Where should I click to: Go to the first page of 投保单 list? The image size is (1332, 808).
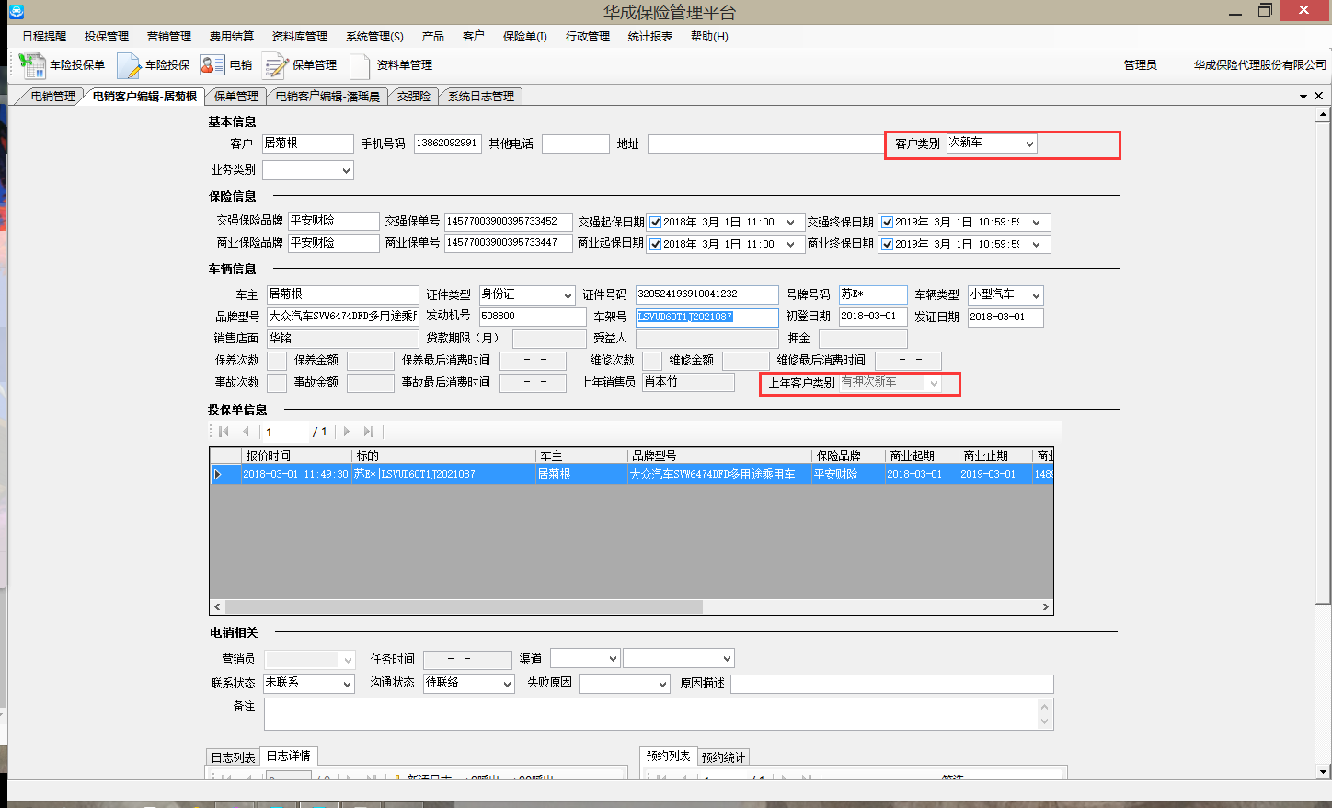pyautogui.click(x=224, y=432)
